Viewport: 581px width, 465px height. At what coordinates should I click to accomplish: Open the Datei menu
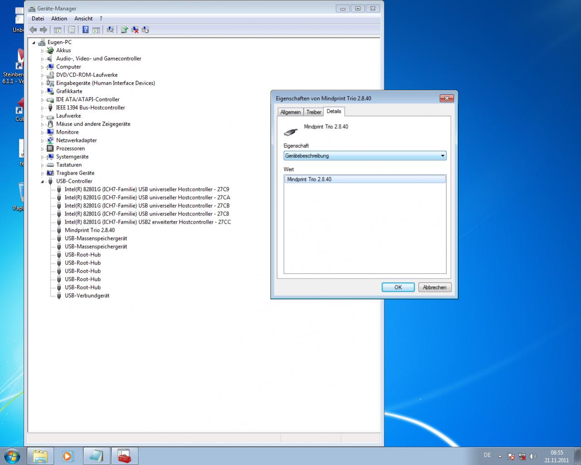pyautogui.click(x=38, y=19)
